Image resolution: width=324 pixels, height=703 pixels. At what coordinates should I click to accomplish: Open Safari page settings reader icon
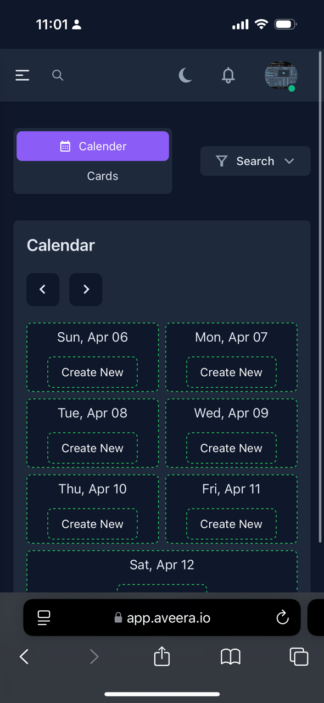click(44, 618)
